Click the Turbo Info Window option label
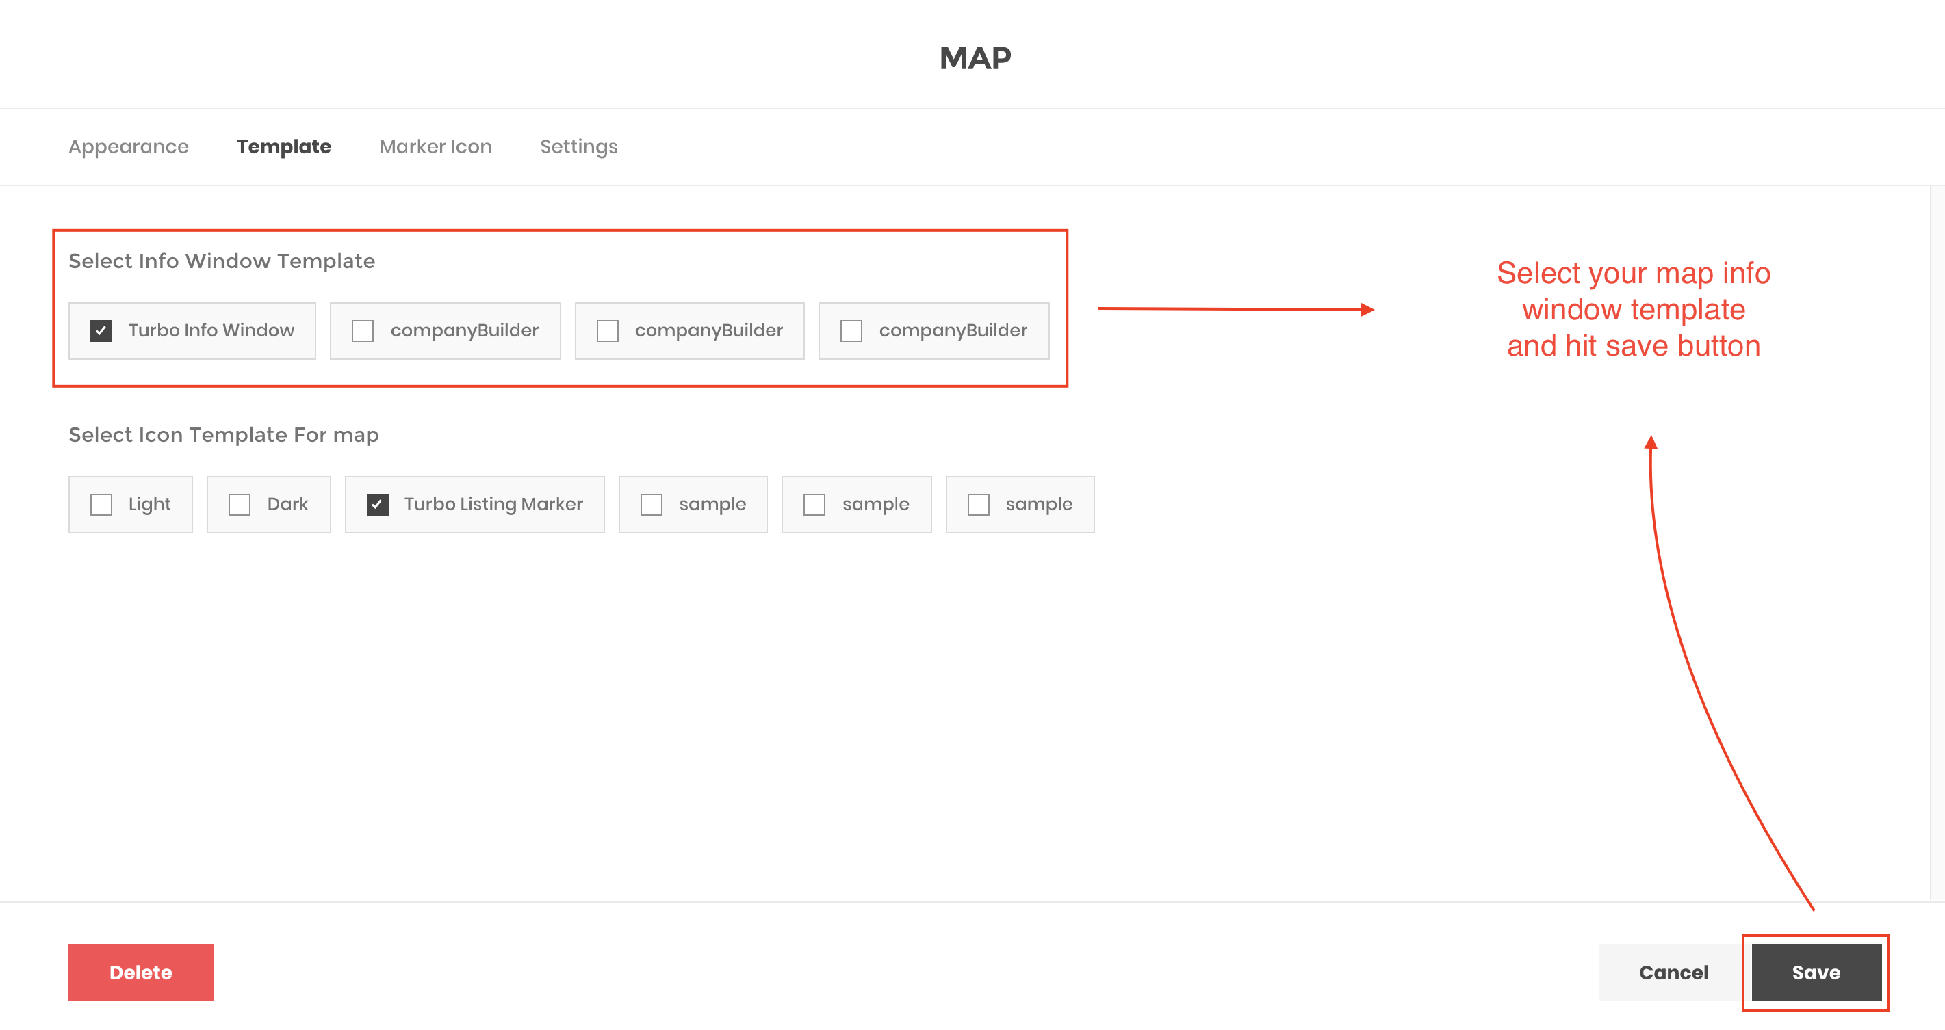 point(211,330)
